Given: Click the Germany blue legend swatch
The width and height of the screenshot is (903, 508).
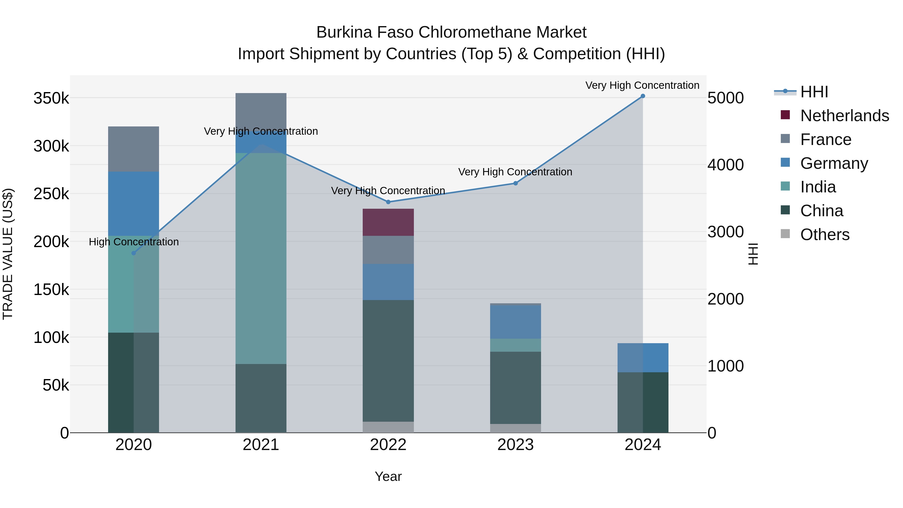Looking at the screenshot, I should click(785, 162).
